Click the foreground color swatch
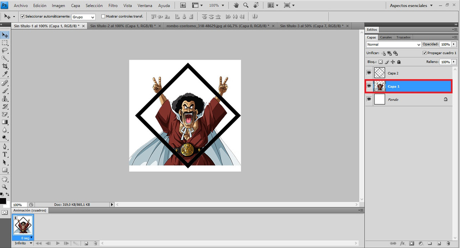 [x=3, y=201]
